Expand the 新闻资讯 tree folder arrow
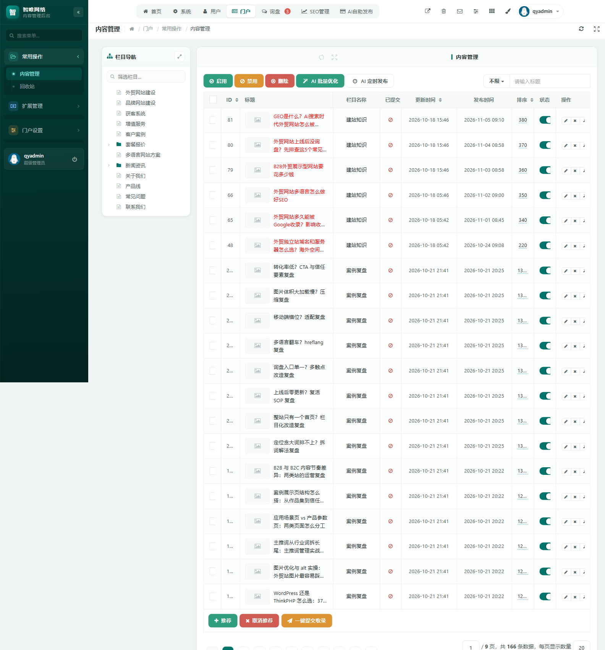The width and height of the screenshot is (605, 650). pos(109,166)
